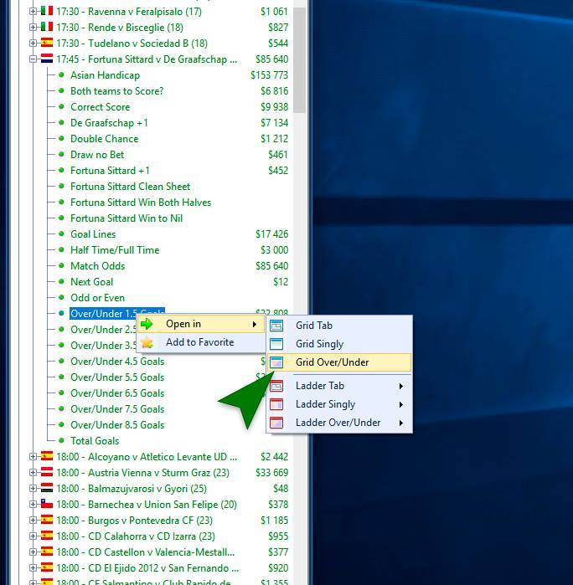
Task: Select the Over/Under 4.5 Goals market
Action: pos(117,362)
